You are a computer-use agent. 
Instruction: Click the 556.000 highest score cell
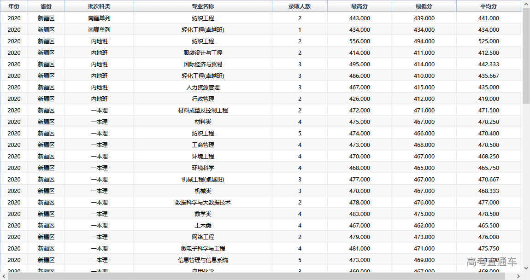359,41
